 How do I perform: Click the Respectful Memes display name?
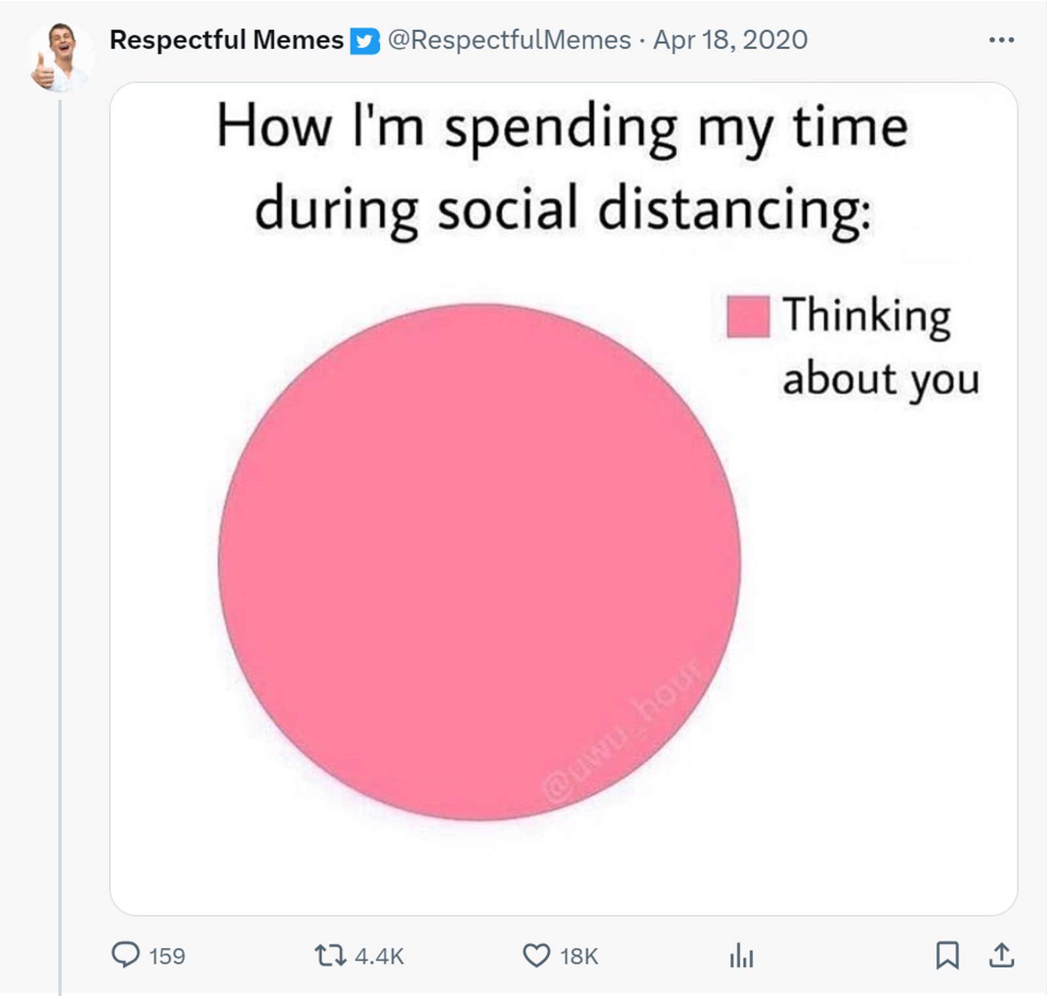(226, 40)
